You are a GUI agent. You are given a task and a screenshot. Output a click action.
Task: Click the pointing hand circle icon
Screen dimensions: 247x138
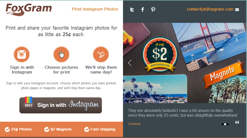coord(61,54)
